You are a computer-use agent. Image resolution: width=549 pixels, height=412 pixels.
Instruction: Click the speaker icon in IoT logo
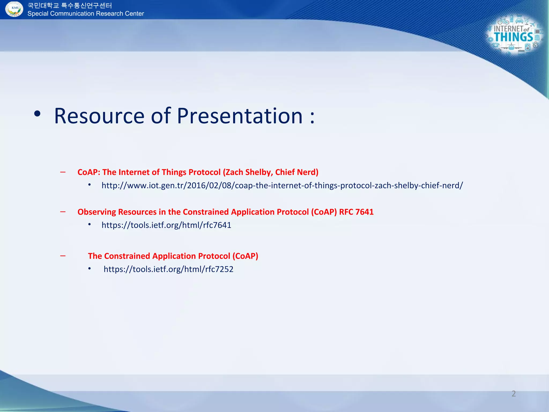(x=528, y=47)
